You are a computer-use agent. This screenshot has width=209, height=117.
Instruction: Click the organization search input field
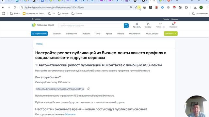click(91, 26)
